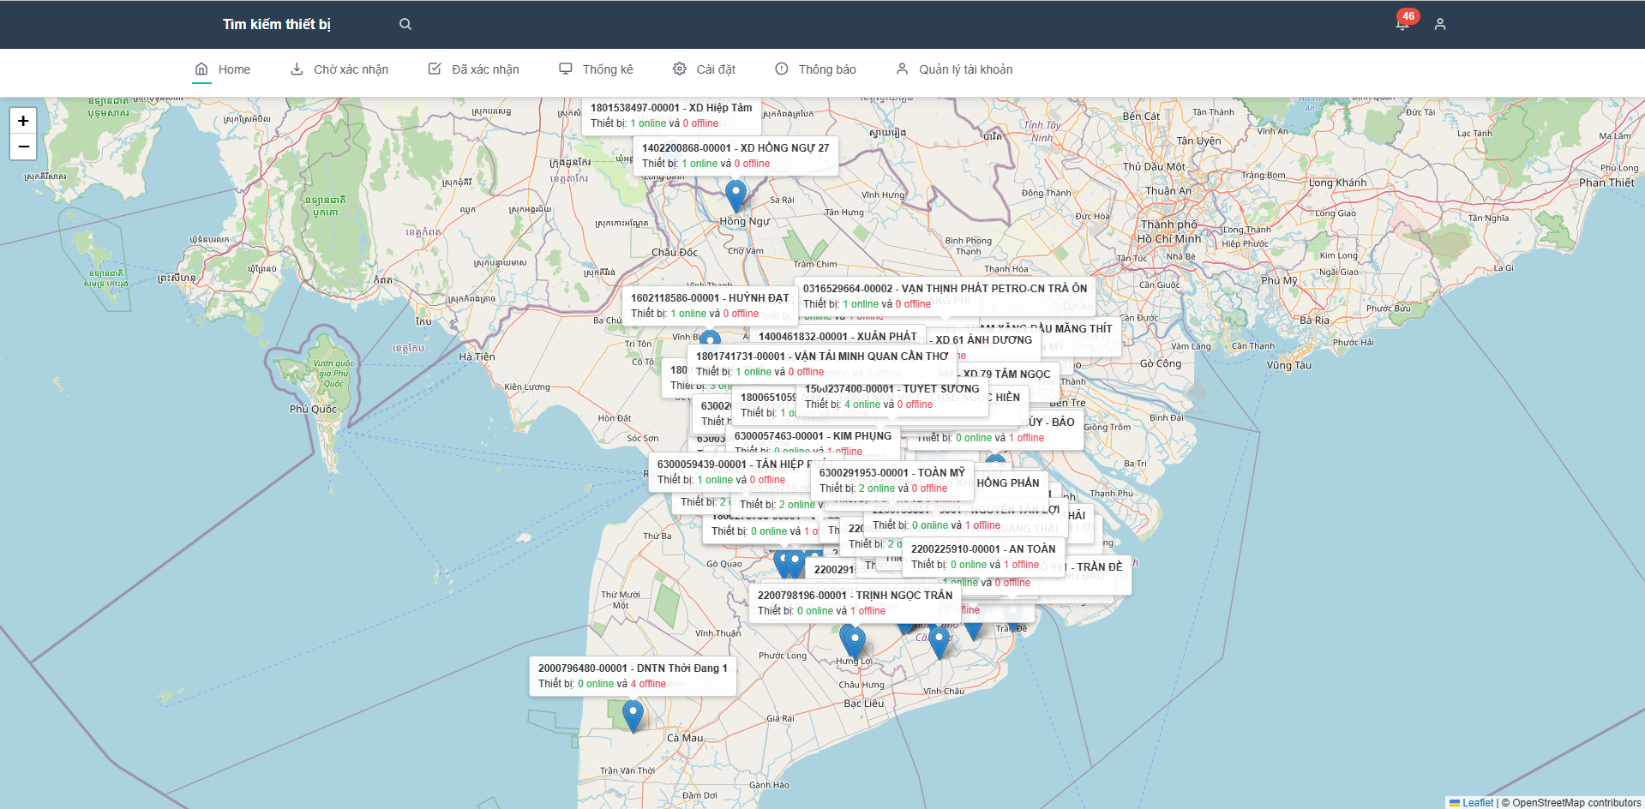Click the download icon beside Chờ xác nhận
1645x809 pixels.
295,69
